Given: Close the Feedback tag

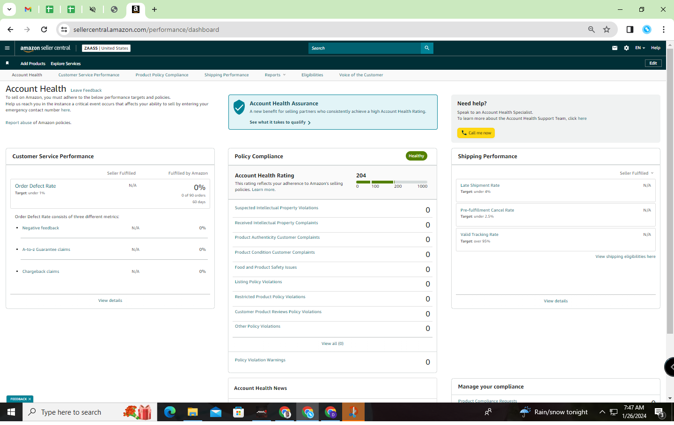Looking at the screenshot, I should tap(29, 399).
